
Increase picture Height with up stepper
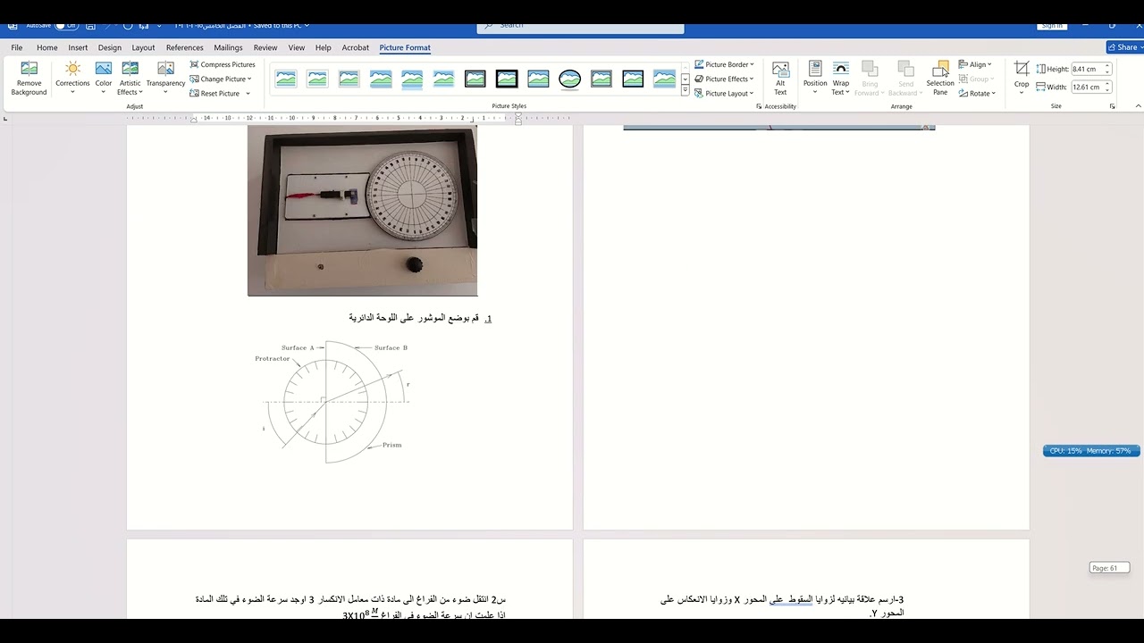[1107, 66]
